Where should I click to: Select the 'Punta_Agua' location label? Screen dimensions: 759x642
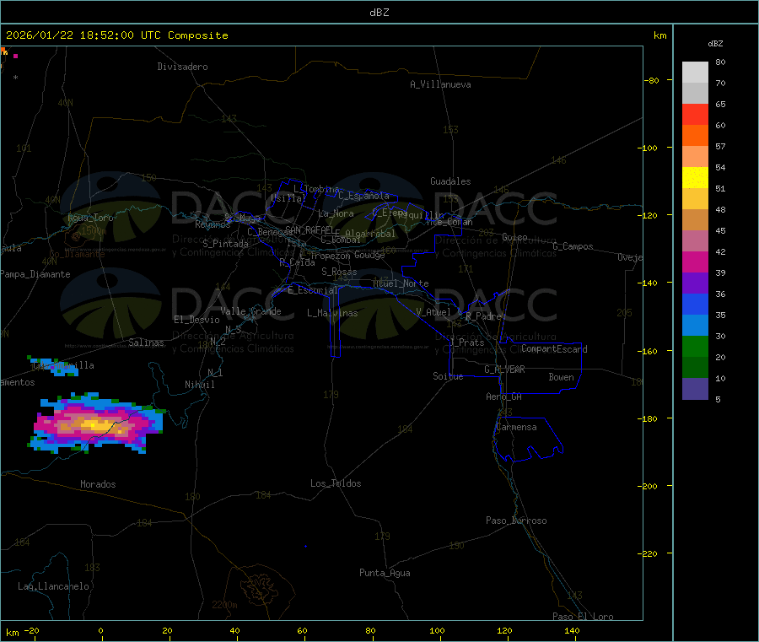tap(385, 573)
